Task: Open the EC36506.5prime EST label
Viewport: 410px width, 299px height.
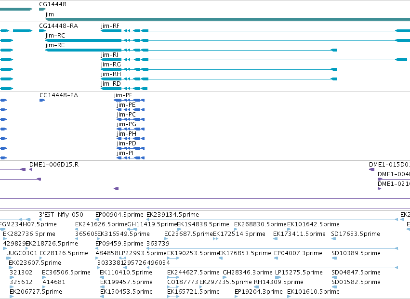Action: point(66,273)
